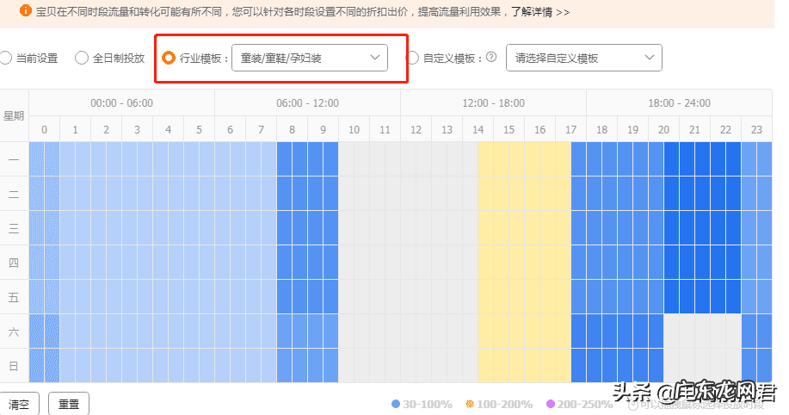The image size is (789, 415).
Task: Select the textured hour 0 cell in row 日
Action: pyautogui.click(x=44, y=365)
